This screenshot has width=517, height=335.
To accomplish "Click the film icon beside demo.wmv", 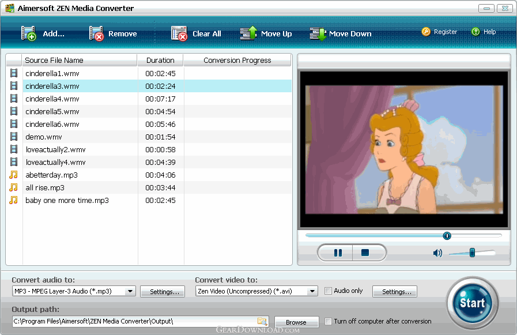I will (14, 137).
